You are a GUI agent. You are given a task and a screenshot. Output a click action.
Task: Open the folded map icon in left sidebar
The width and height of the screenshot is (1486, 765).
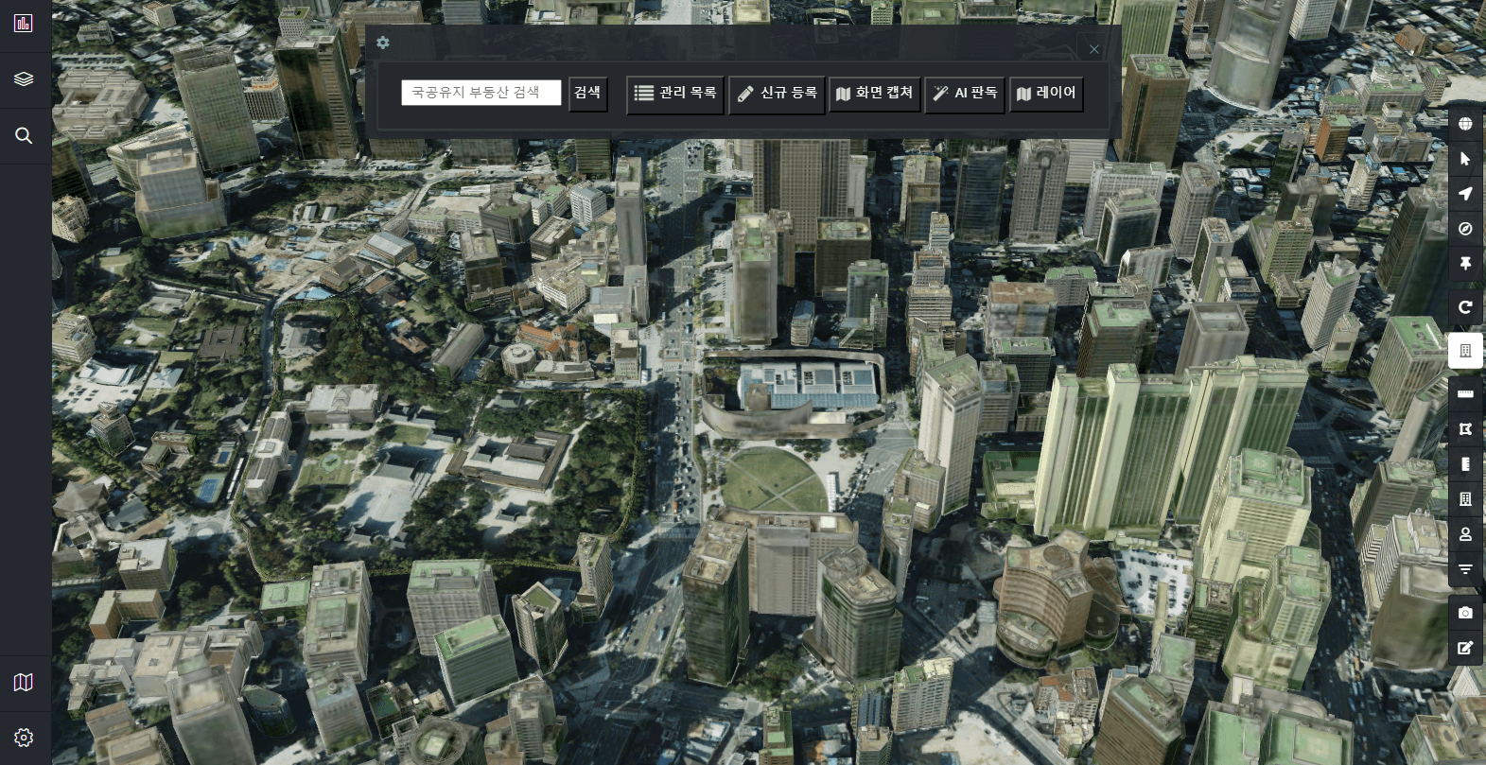[x=24, y=682]
